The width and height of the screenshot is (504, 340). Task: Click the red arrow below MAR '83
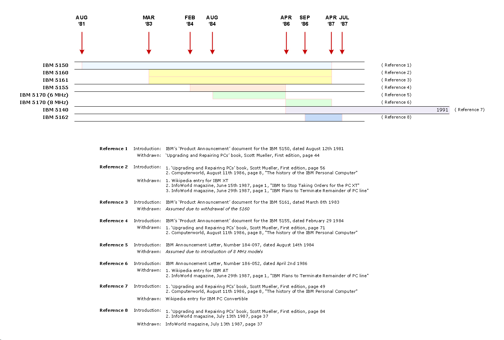(x=149, y=43)
